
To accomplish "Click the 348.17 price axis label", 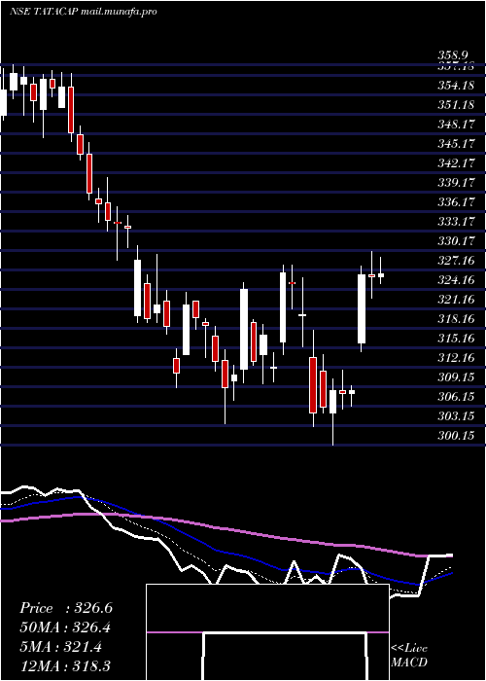I will pyautogui.click(x=456, y=125).
